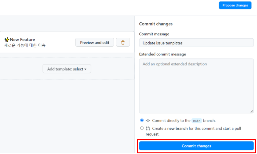The width and height of the screenshot is (257, 154).
Task: Click the Commit message input field
Action: coord(196,43)
